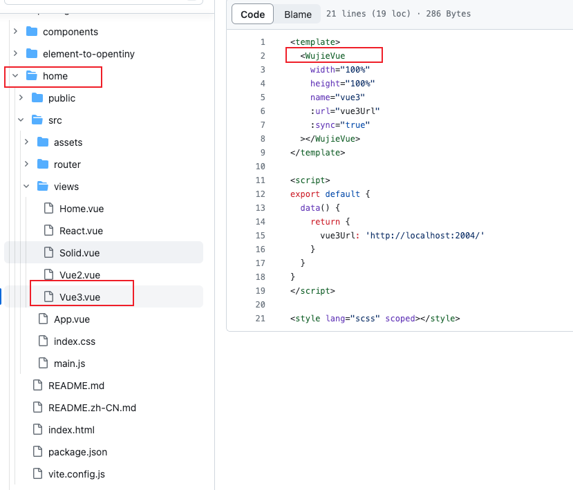Collapse the home folder chevron
Viewport: 573px width, 490px height.
[x=15, y=76]
